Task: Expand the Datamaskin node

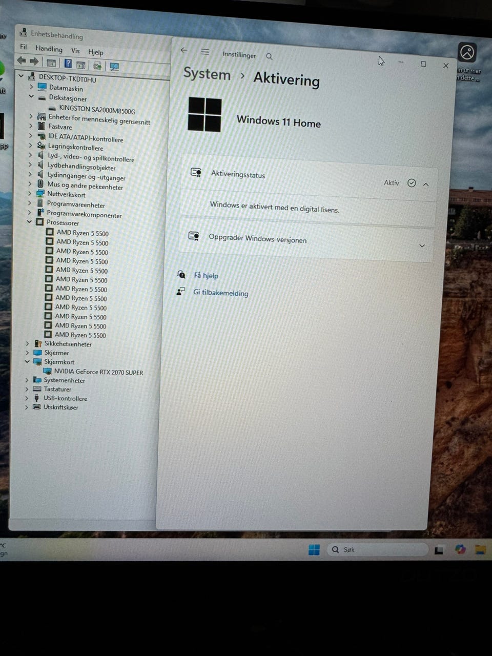Action: 31,87
